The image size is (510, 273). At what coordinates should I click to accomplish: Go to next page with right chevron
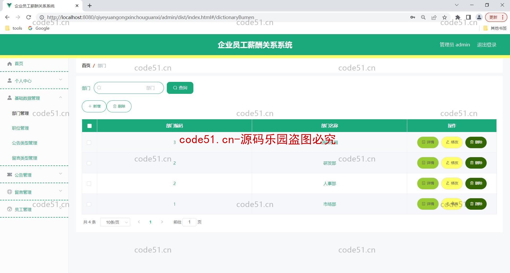tap(162, 222)
